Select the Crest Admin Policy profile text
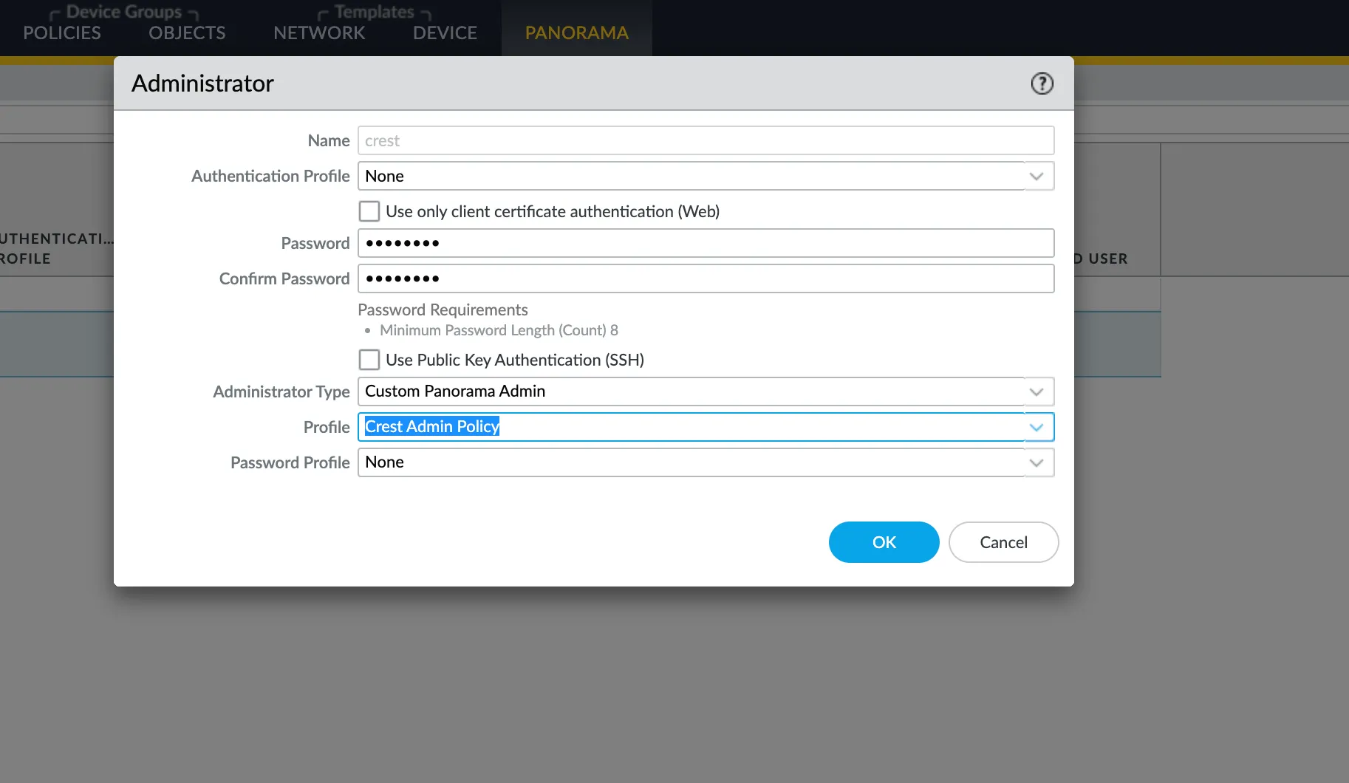 [432, 426]
